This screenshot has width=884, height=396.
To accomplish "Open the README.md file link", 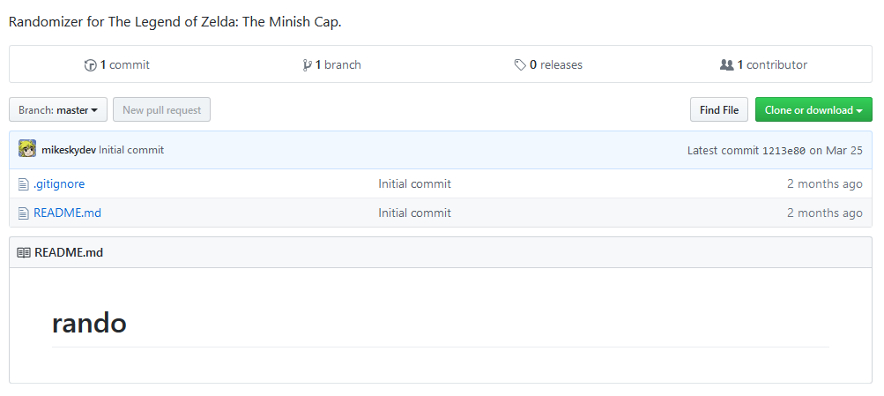I will (x=68, y=213).
